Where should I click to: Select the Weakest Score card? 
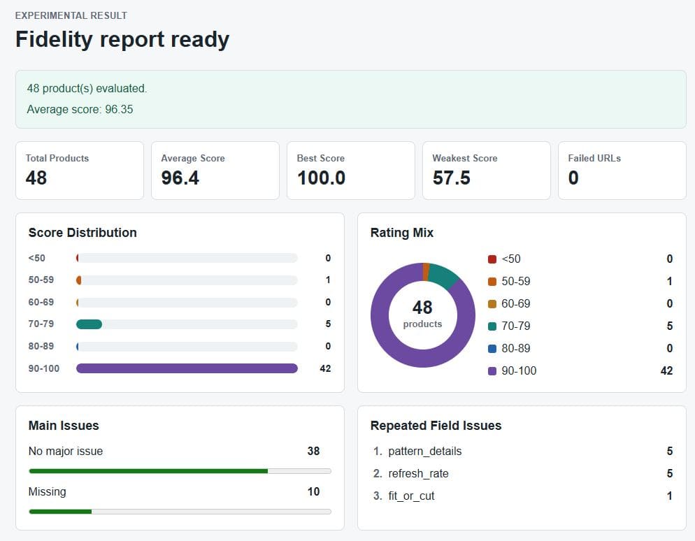point(487,171)
